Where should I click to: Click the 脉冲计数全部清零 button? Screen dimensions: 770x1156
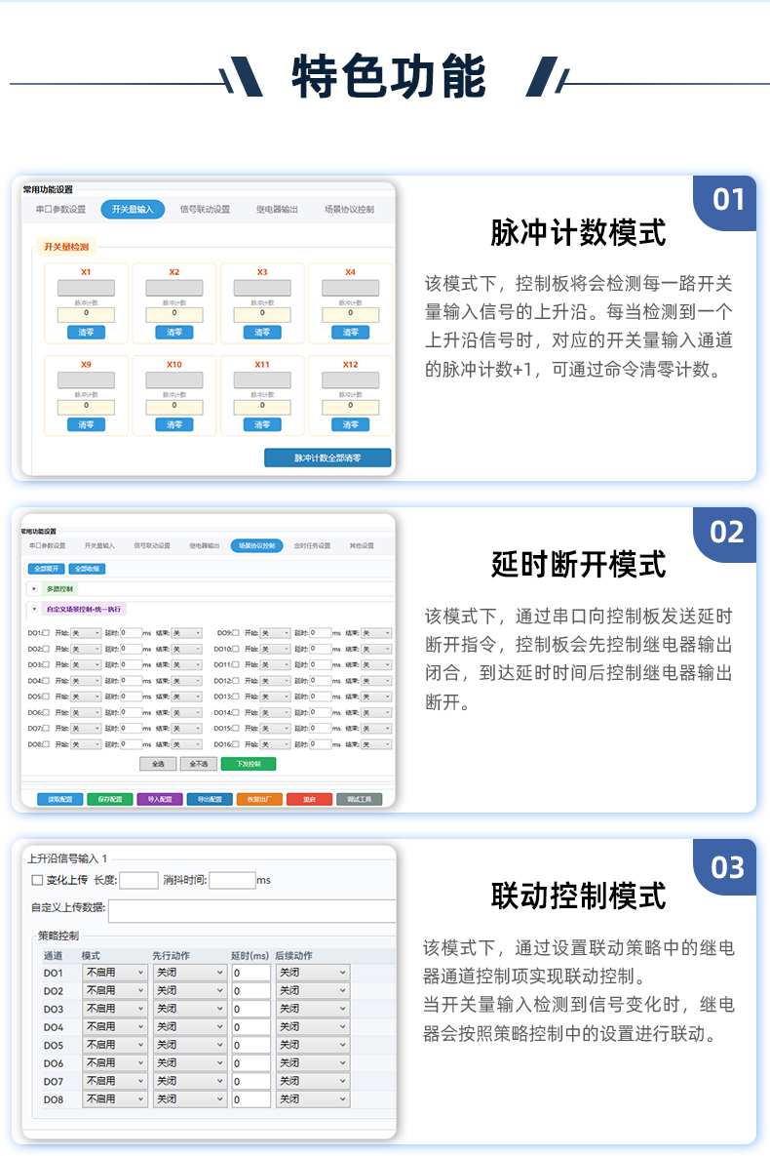point(327,458)
